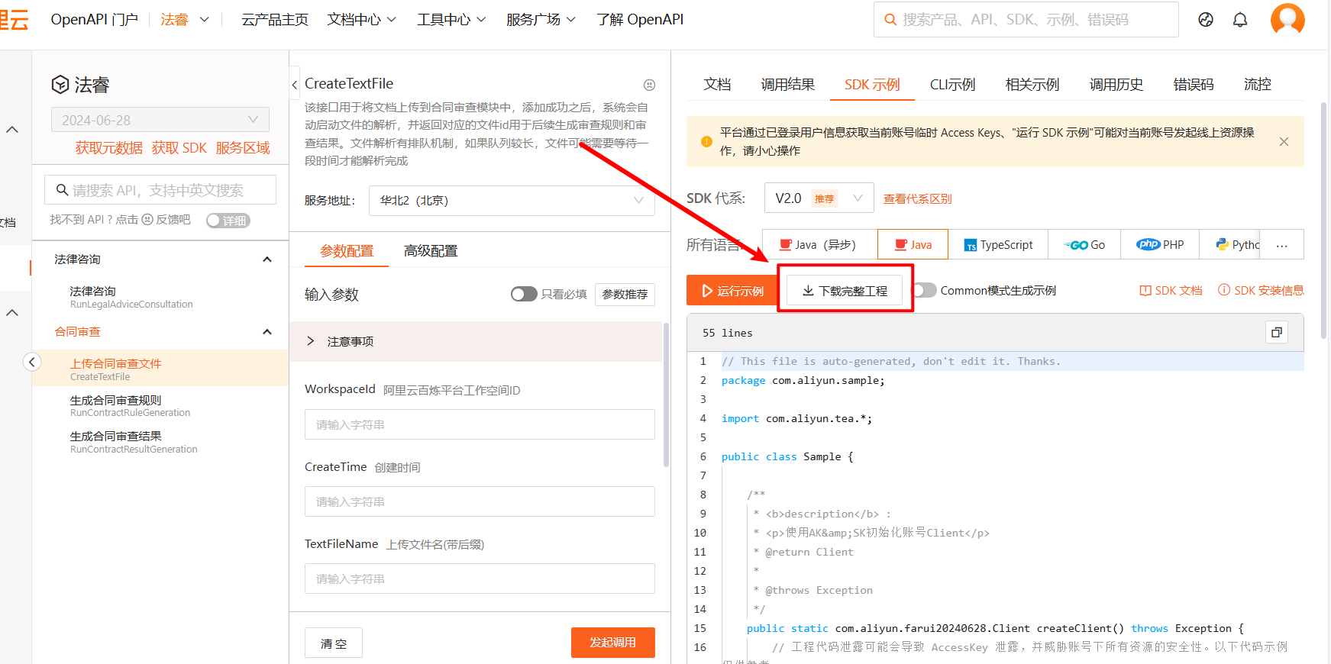This screenshot has height=664, width=1331.
Task: Open the 服务地址 region dropdown
Action: tap(512, 201)
